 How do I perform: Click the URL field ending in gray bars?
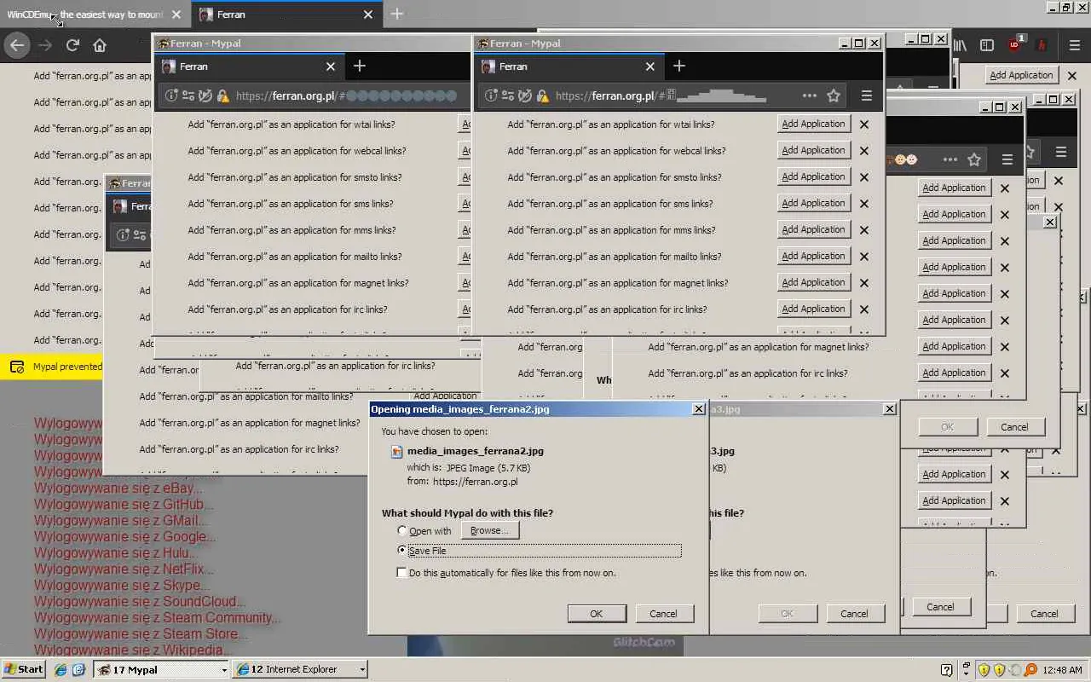click(x=665, y=95)
